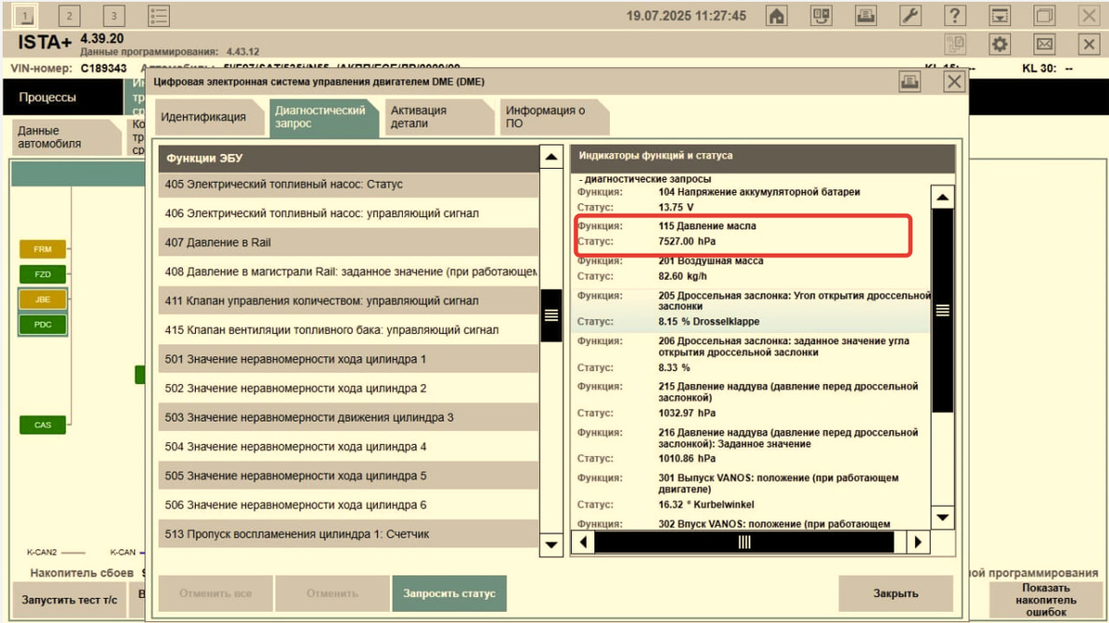Image resolution: width=1109 pixels, height=623 pixels.
Task: Click horizontal scrollbar right arrow
Action: click(918, 543)
